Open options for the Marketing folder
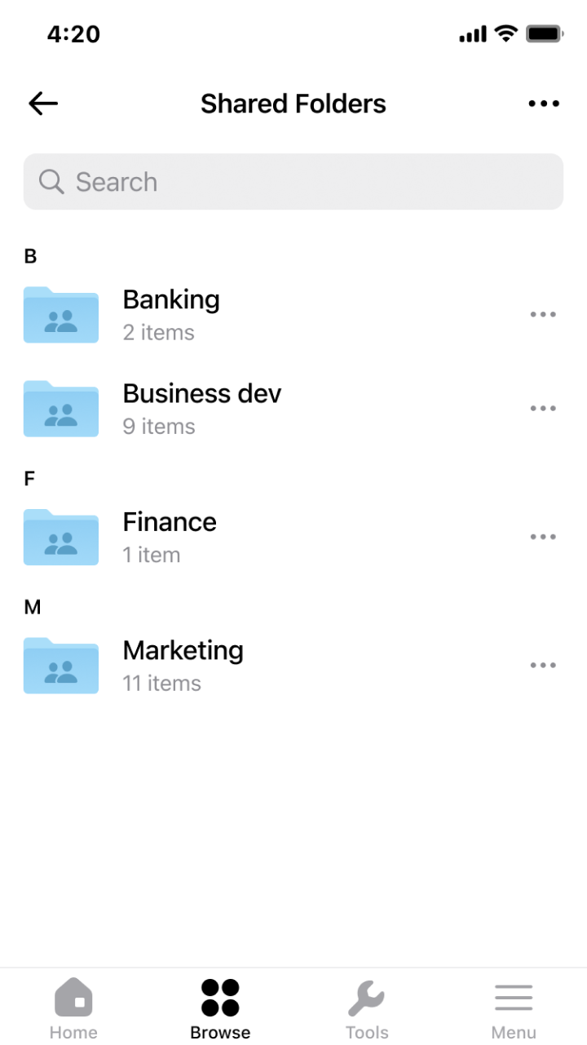Screen dimensions: 587x1045 pyautogui.click(x=543, y=666)
